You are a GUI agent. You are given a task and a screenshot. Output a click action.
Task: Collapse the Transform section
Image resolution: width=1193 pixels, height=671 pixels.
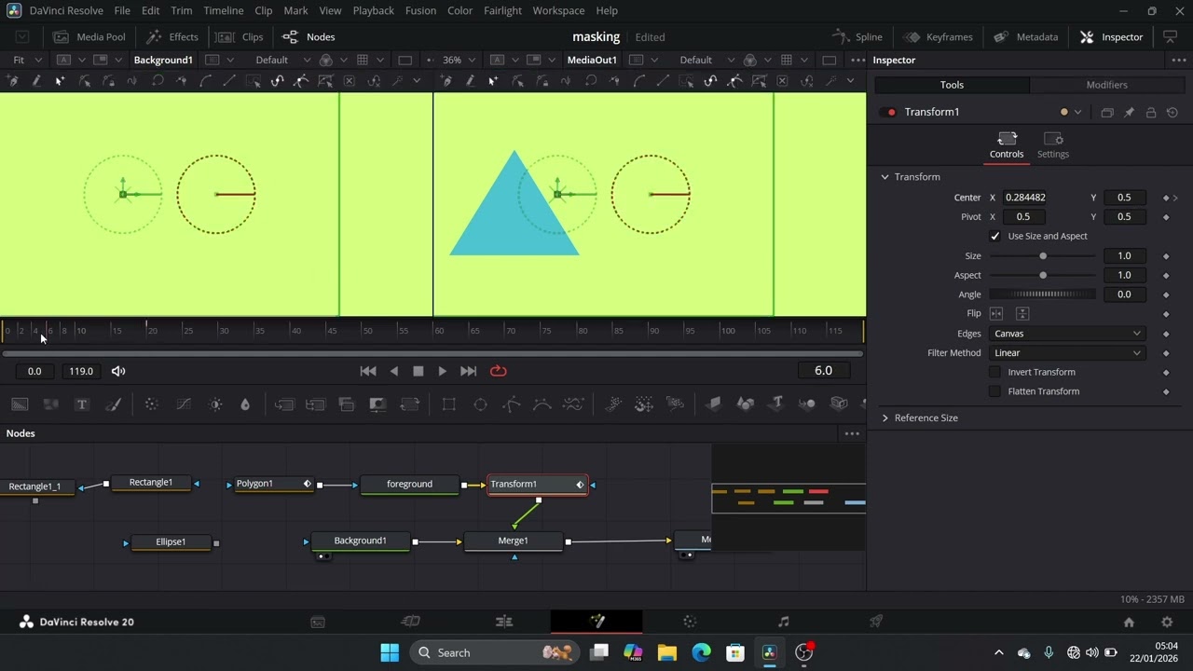(x=885, y=177)
